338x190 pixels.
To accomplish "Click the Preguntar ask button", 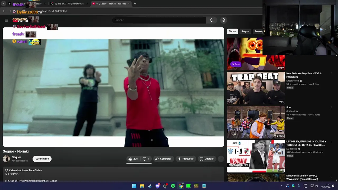I will (x=186, y=159).
